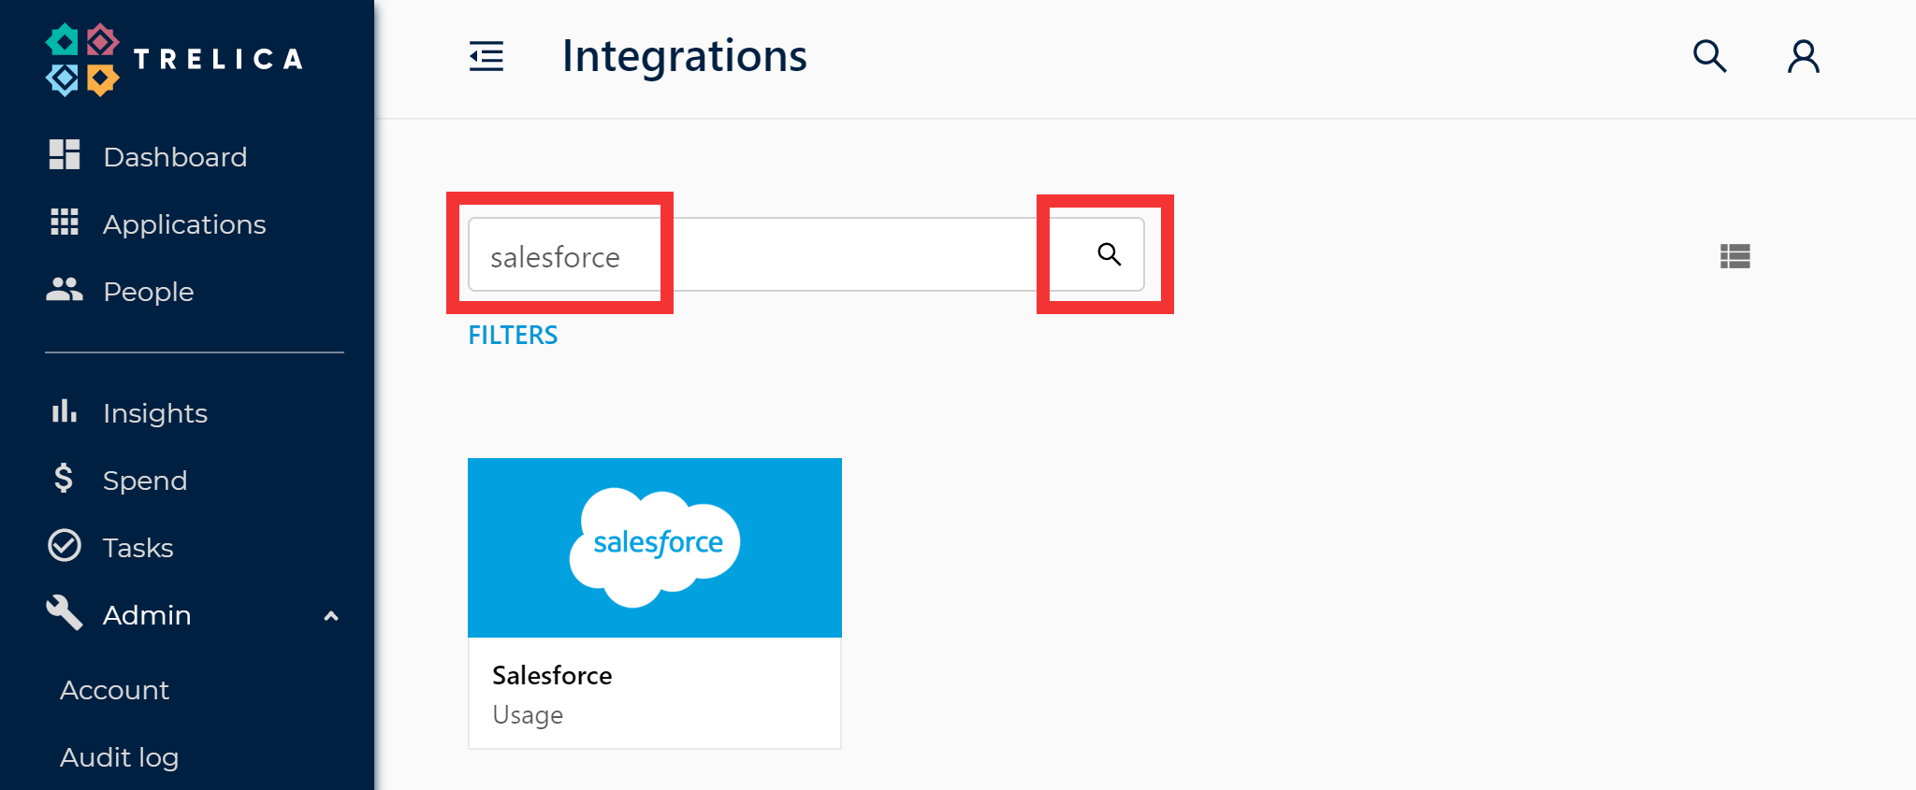Open the user profile icon

click(x=1804, y=56)
